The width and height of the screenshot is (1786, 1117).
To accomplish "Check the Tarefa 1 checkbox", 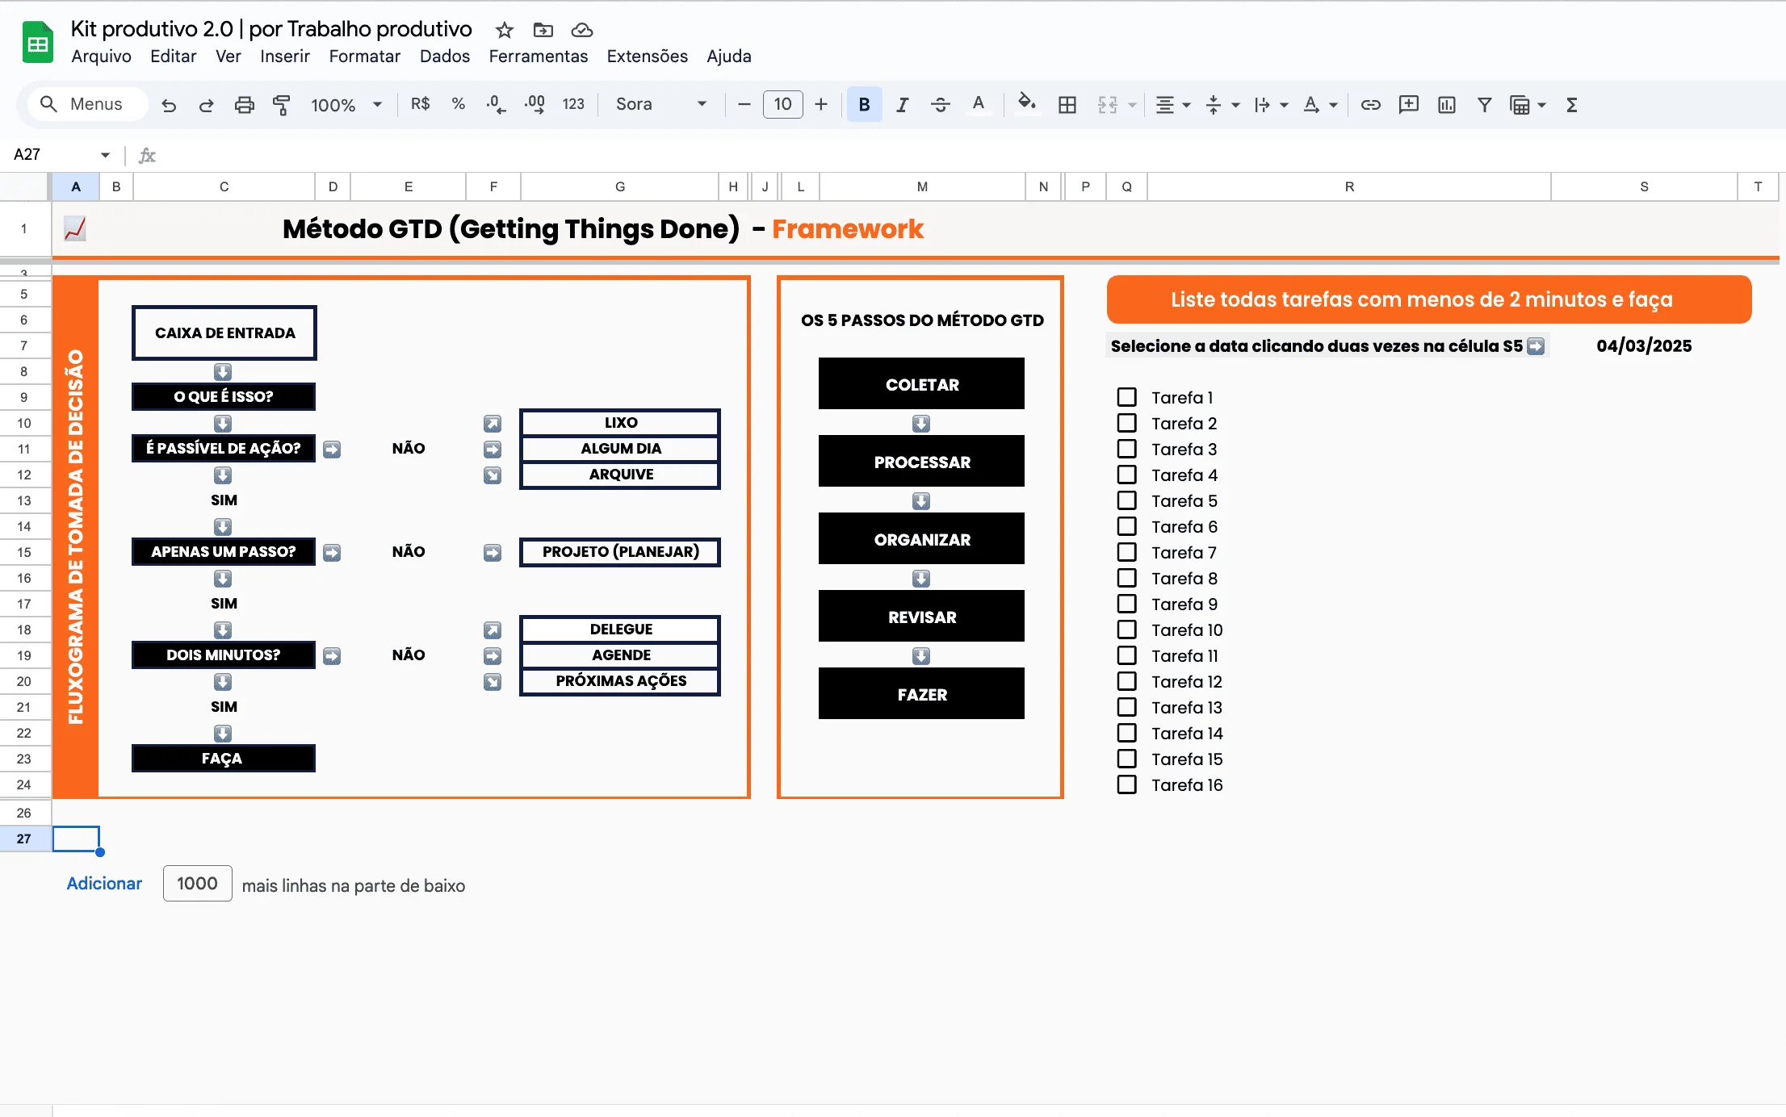I will coord(1126,397).
